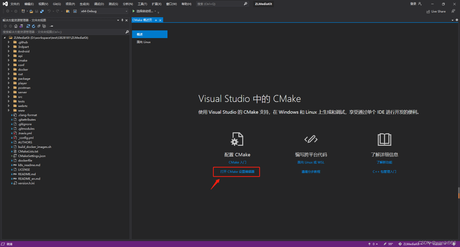Toggle pin on CMake overview tab
460x247 pixels.
click(156, 20)
